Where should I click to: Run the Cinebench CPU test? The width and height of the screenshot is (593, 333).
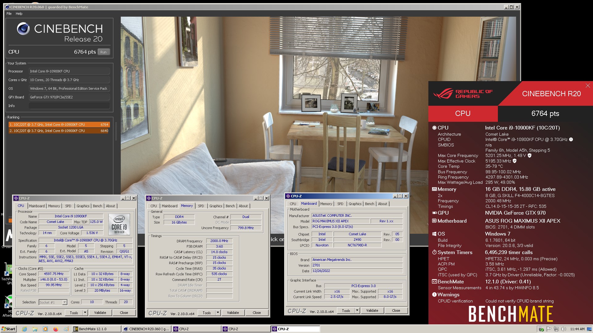(x=103, y=52)
